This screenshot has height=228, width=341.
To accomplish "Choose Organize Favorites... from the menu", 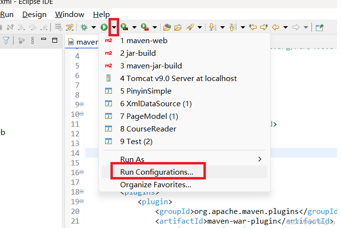I will (x=185, y=185).
